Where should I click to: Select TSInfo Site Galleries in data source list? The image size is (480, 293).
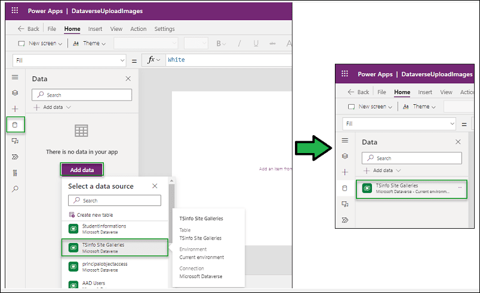[x=115, y=248]
